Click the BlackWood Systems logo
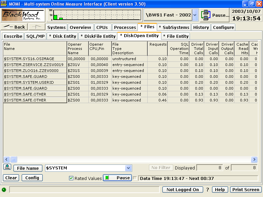 point(23,15)
